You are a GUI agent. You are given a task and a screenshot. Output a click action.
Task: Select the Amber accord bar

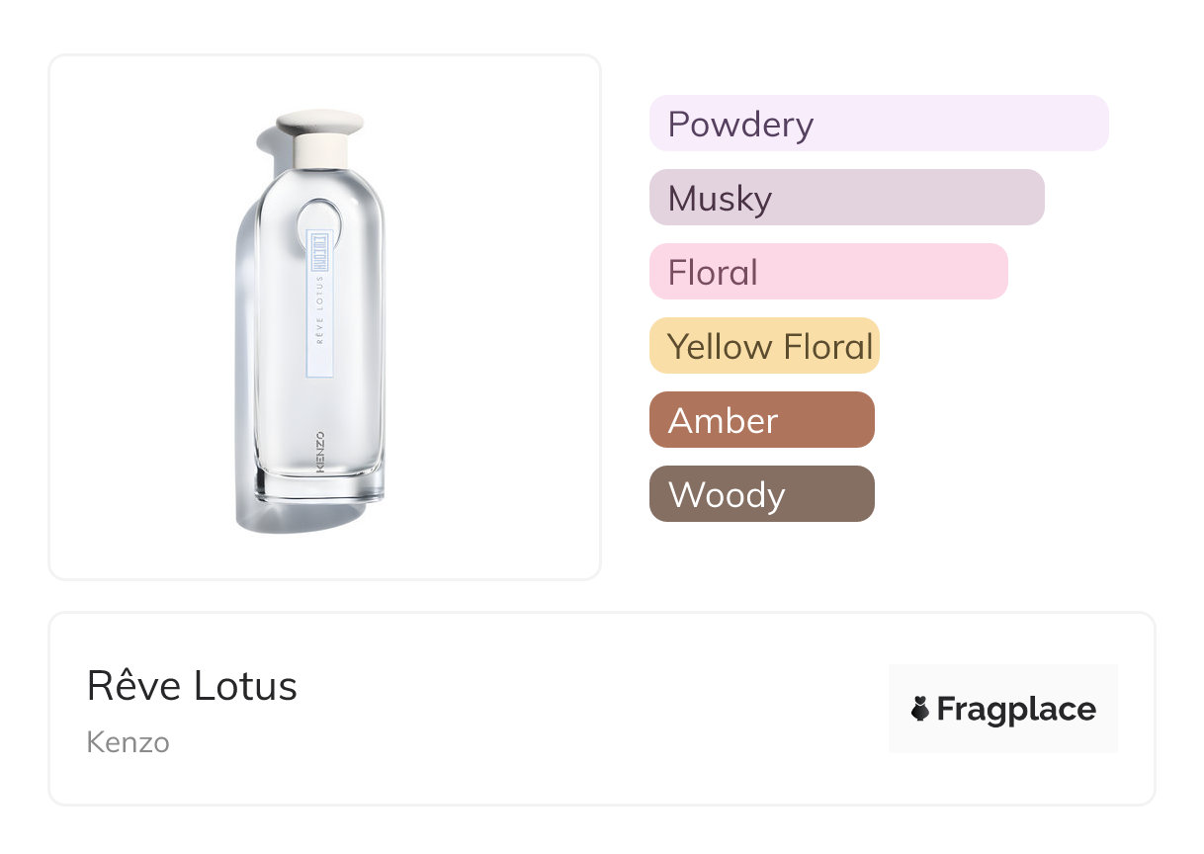point(761,420)
